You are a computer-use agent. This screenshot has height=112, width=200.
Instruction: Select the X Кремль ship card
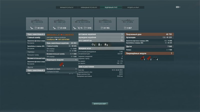pos(127,24)
